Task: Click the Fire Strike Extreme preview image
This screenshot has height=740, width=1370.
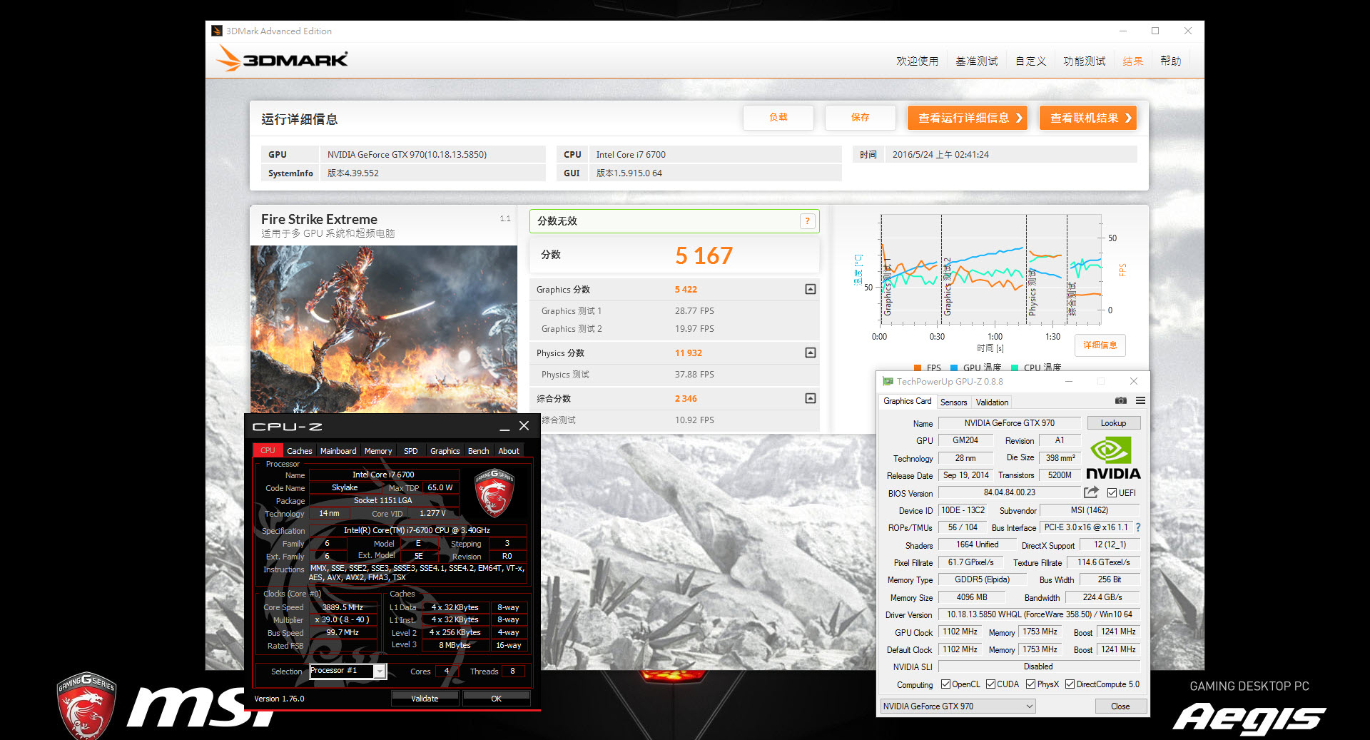Action: coord(384,329)
